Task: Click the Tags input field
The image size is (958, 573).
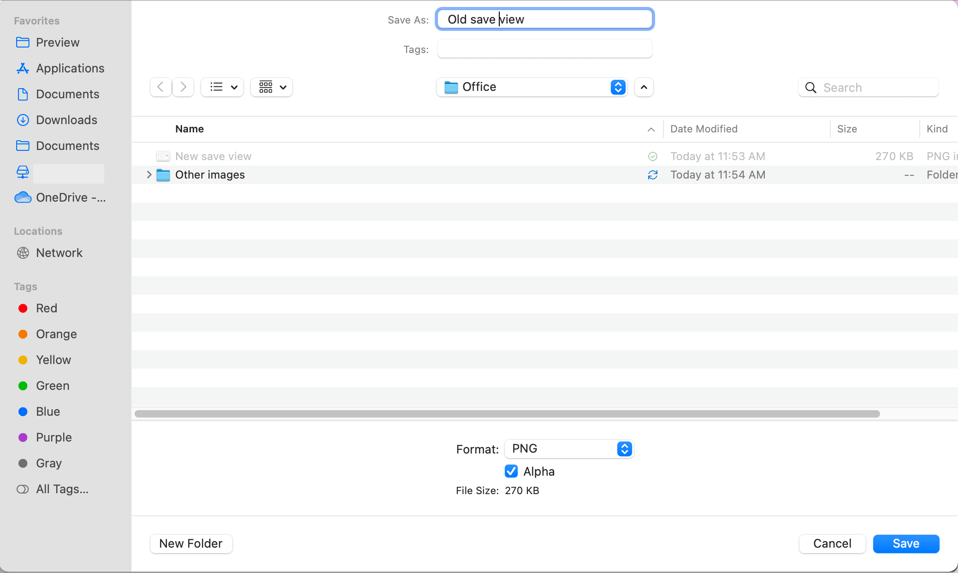Action: pyautogui.click(x=544, y=49)
